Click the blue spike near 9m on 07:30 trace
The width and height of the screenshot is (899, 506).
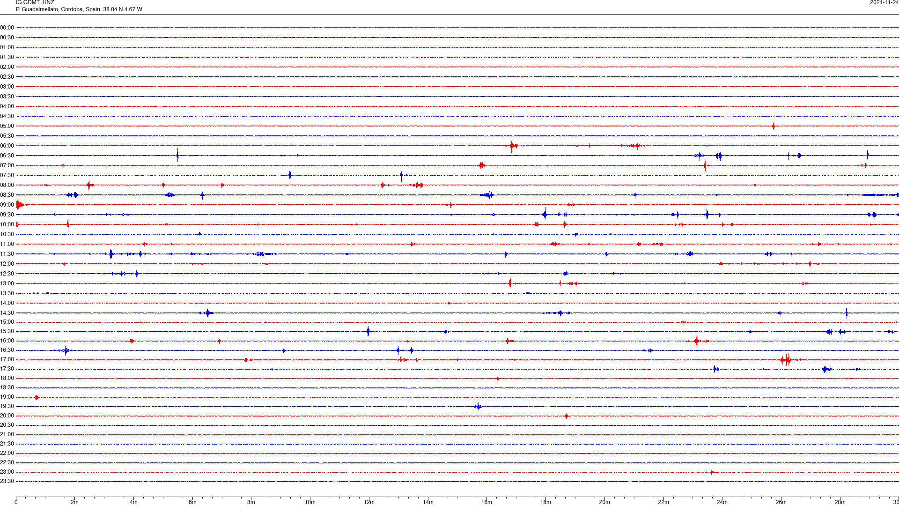point(290,175)
